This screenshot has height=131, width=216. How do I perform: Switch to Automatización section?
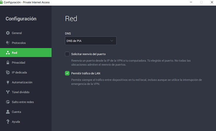(26, 82)
